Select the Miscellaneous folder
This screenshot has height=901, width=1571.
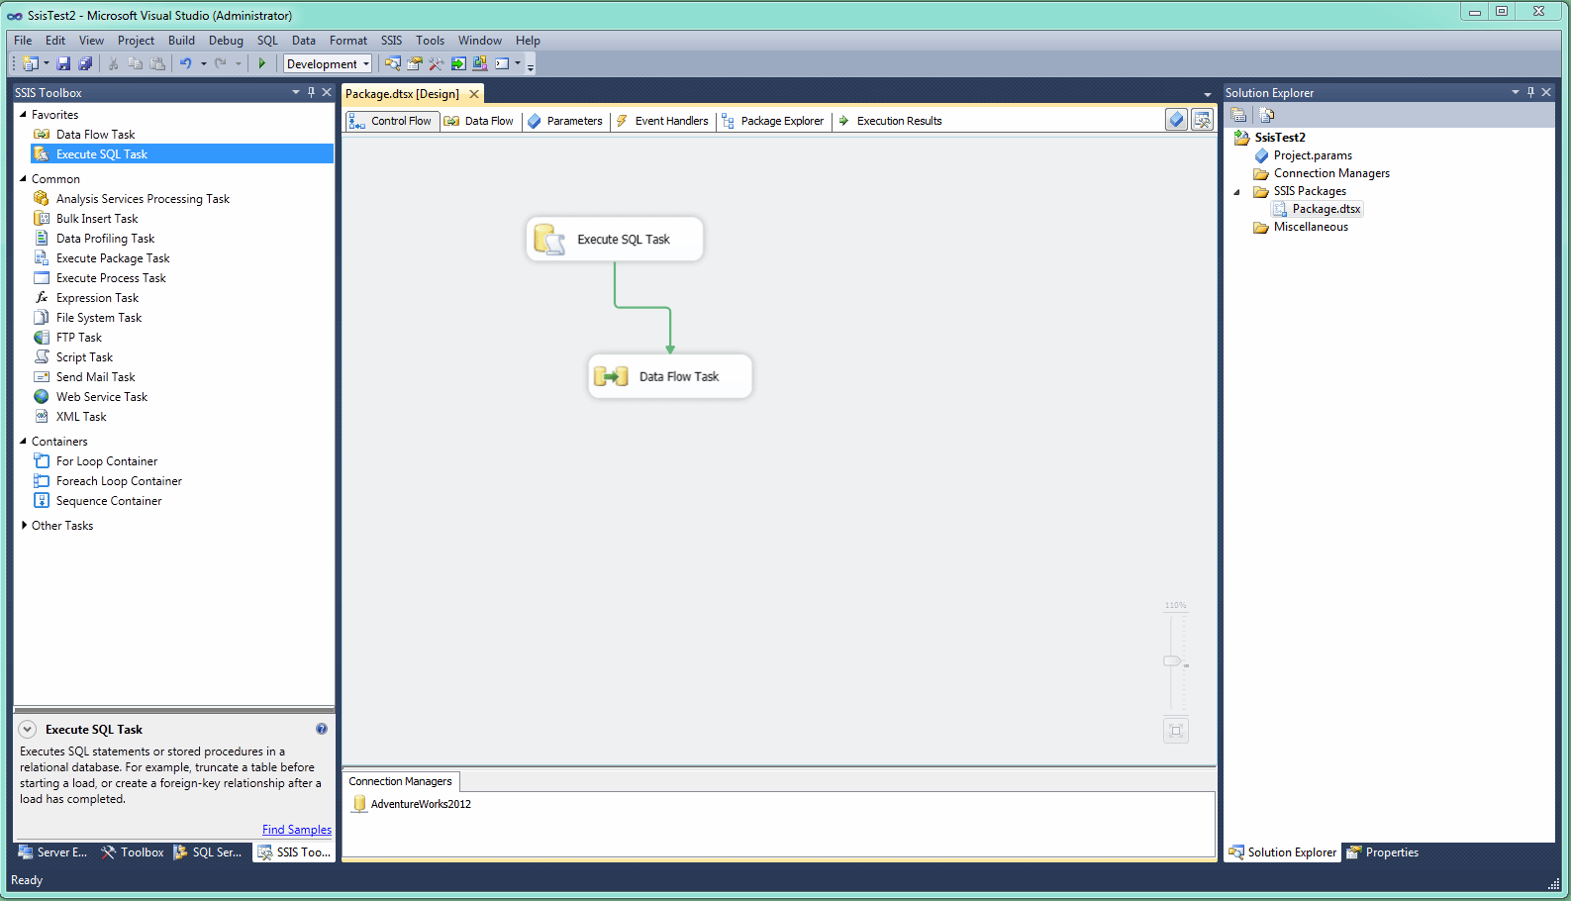1301,227
